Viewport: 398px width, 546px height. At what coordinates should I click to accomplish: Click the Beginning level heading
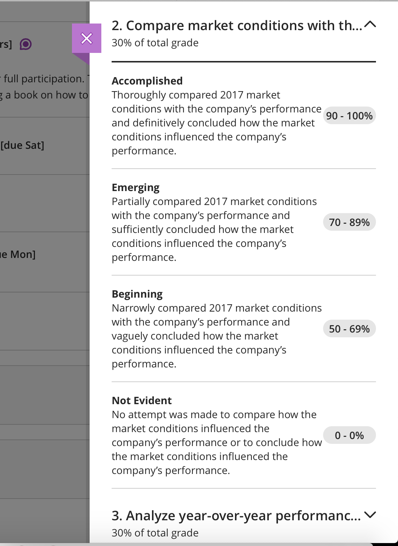pyautogui.click(x=137, y=294)
